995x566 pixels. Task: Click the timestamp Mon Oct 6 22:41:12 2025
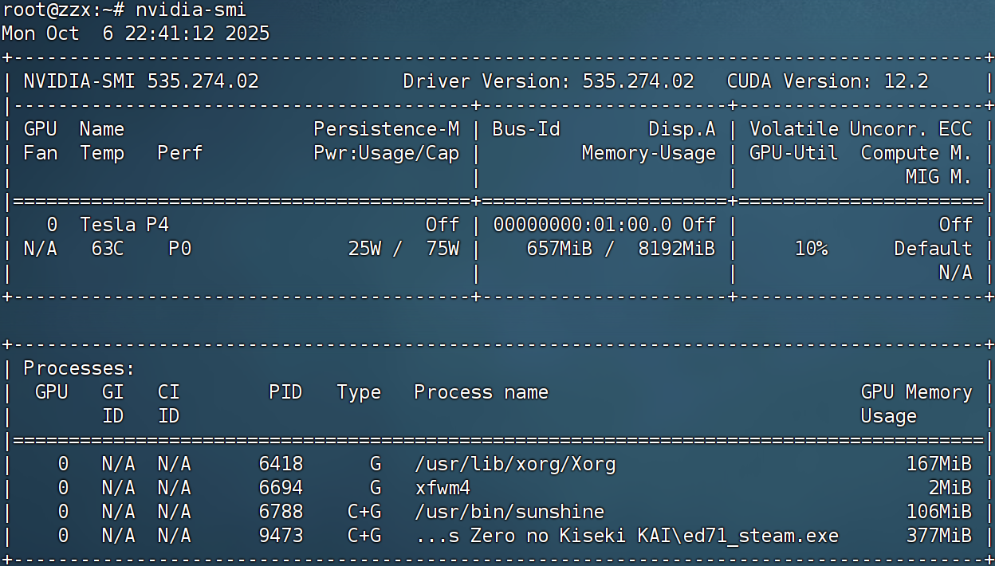pos(136,33)
